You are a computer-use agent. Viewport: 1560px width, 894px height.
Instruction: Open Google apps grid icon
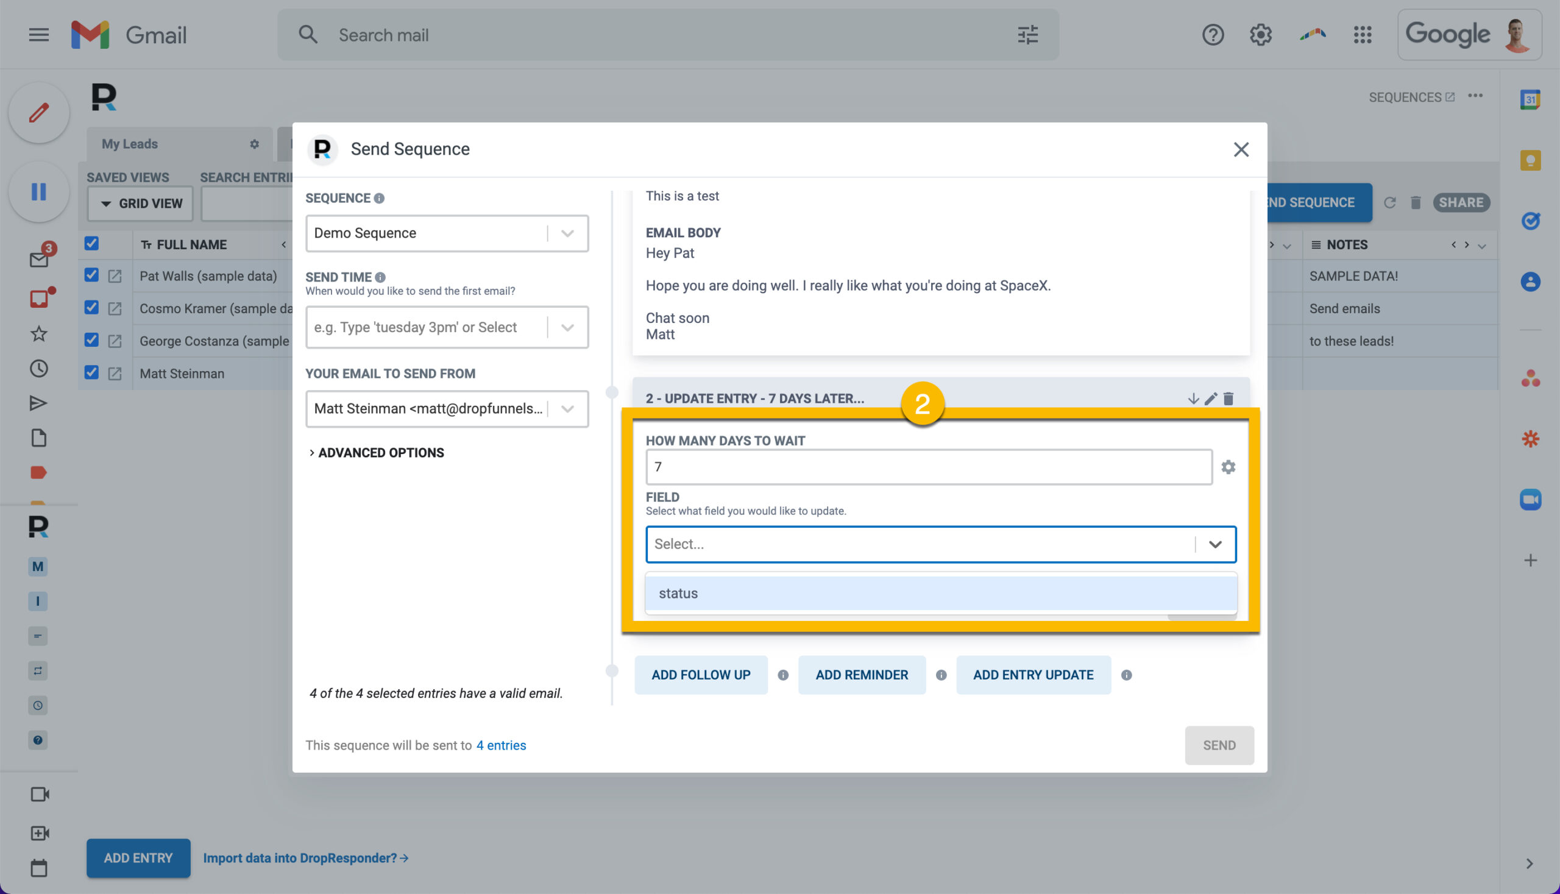(1363, 35)
